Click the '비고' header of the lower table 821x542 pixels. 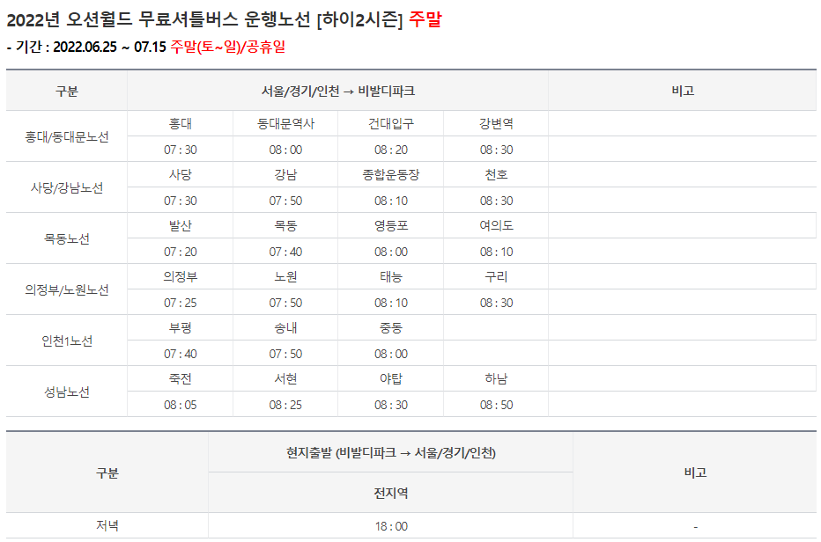point(695,473)
